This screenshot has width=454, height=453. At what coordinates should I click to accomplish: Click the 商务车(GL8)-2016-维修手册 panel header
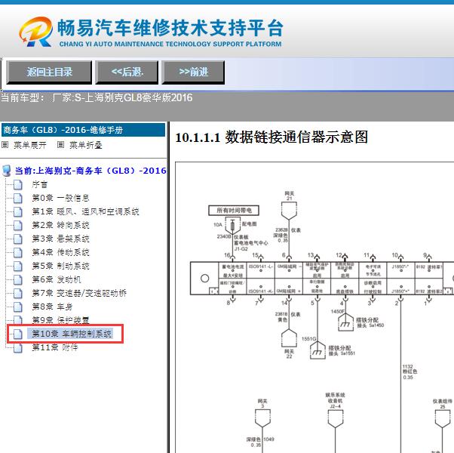(x=84, y=130)
